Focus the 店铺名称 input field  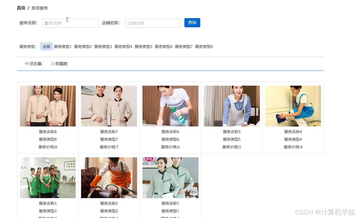point(153,23)
